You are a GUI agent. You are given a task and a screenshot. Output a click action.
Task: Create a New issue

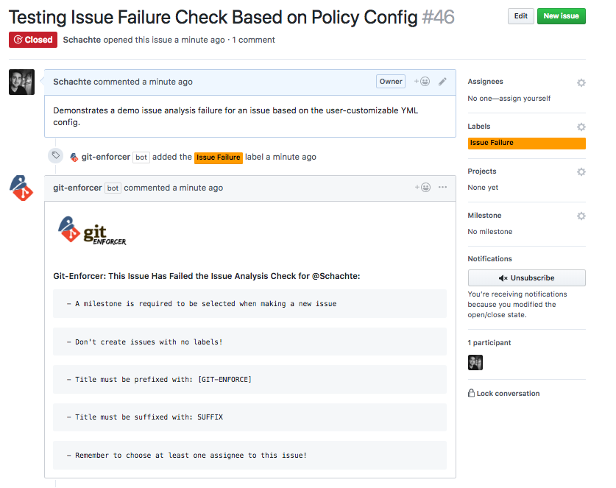[561, 16]
